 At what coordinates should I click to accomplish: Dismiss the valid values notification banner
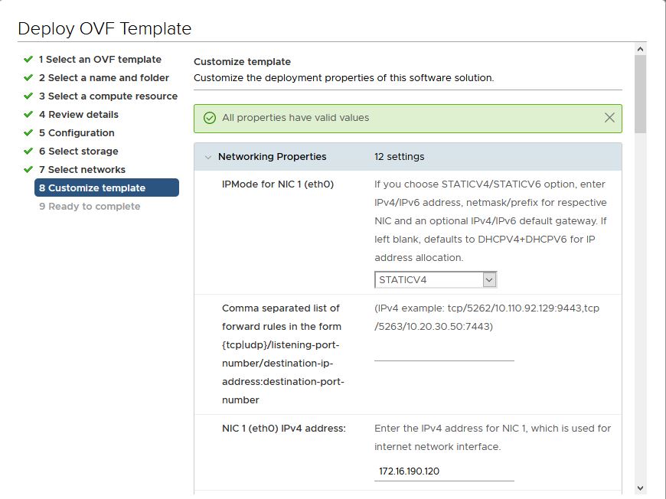click(x=609, y=118)
